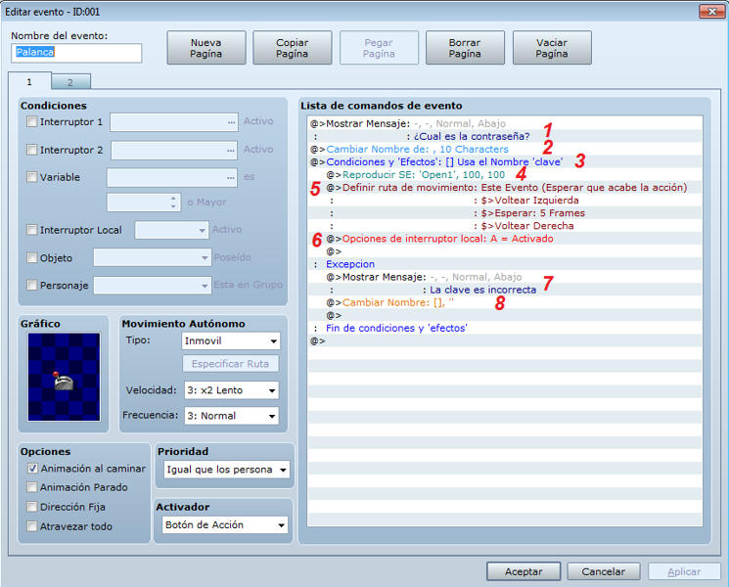The image size is (729, 587).
Task: Check the Animación Parado option
Action: [32, 487]
